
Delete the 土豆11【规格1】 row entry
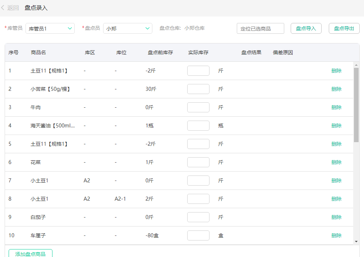[x=336, y=71]
